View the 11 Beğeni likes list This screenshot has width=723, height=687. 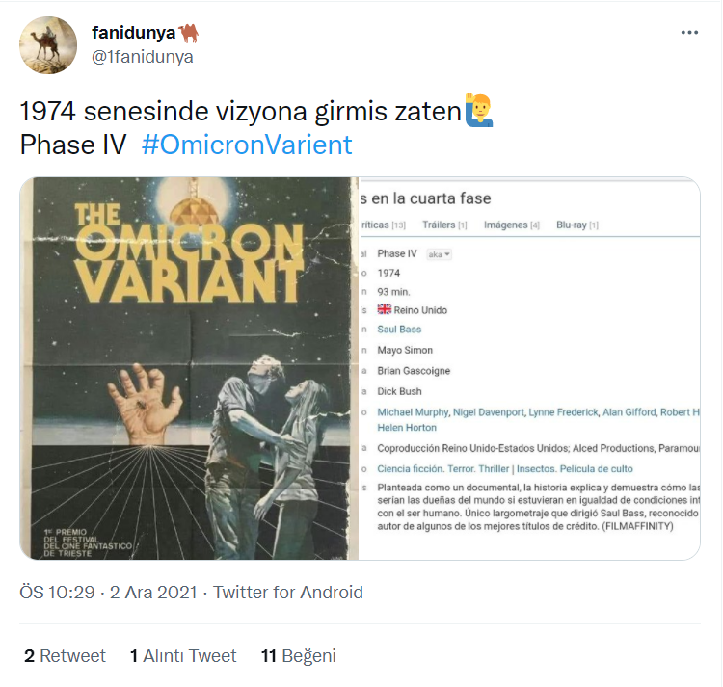[298, 655]
